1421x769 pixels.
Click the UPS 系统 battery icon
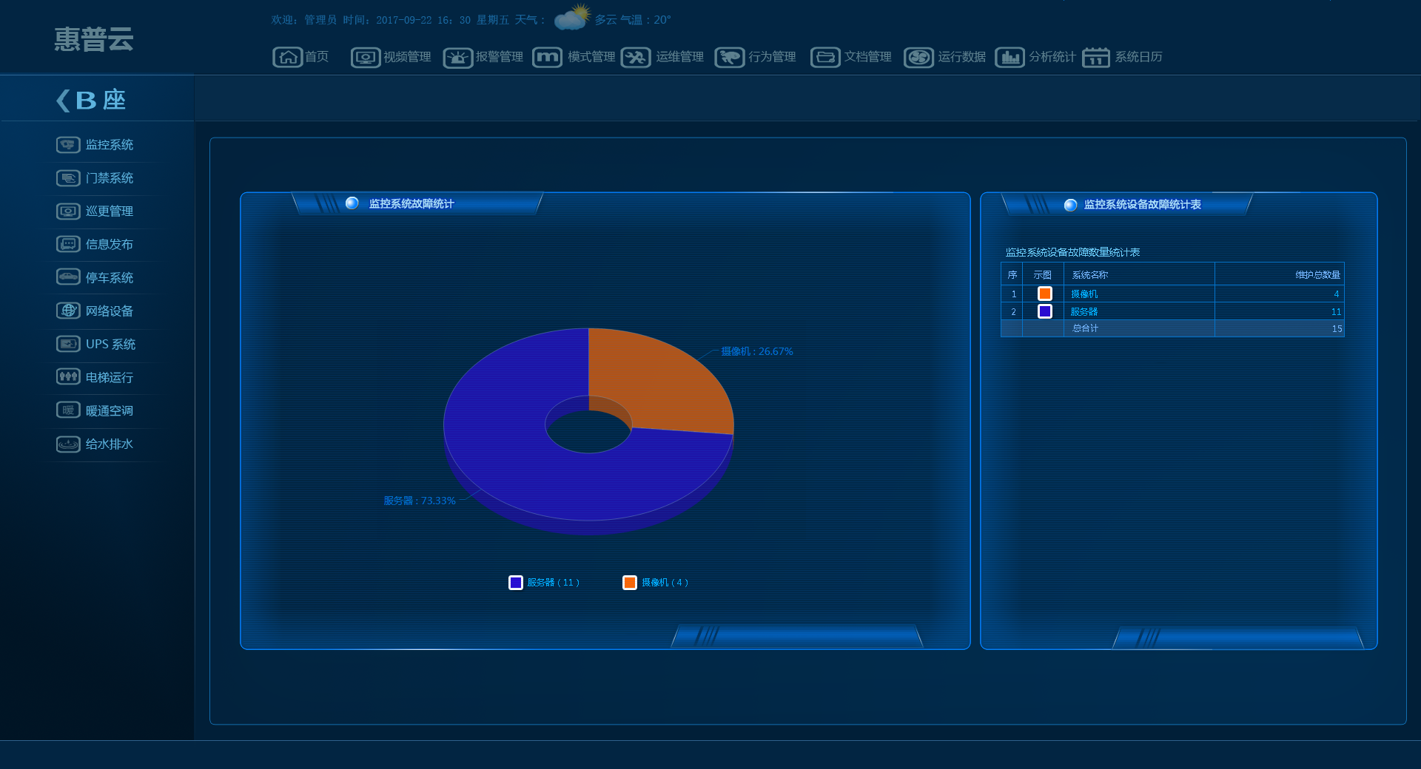pos(68,344)
